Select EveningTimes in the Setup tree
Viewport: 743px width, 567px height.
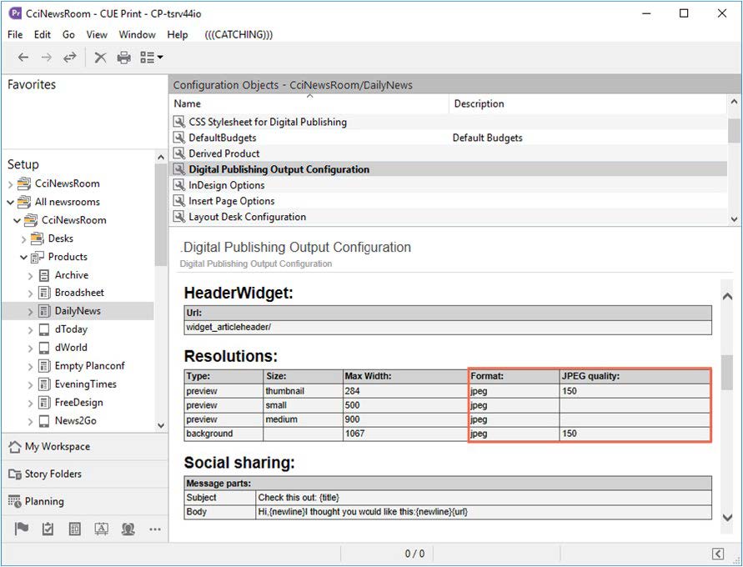click(85, 384)
